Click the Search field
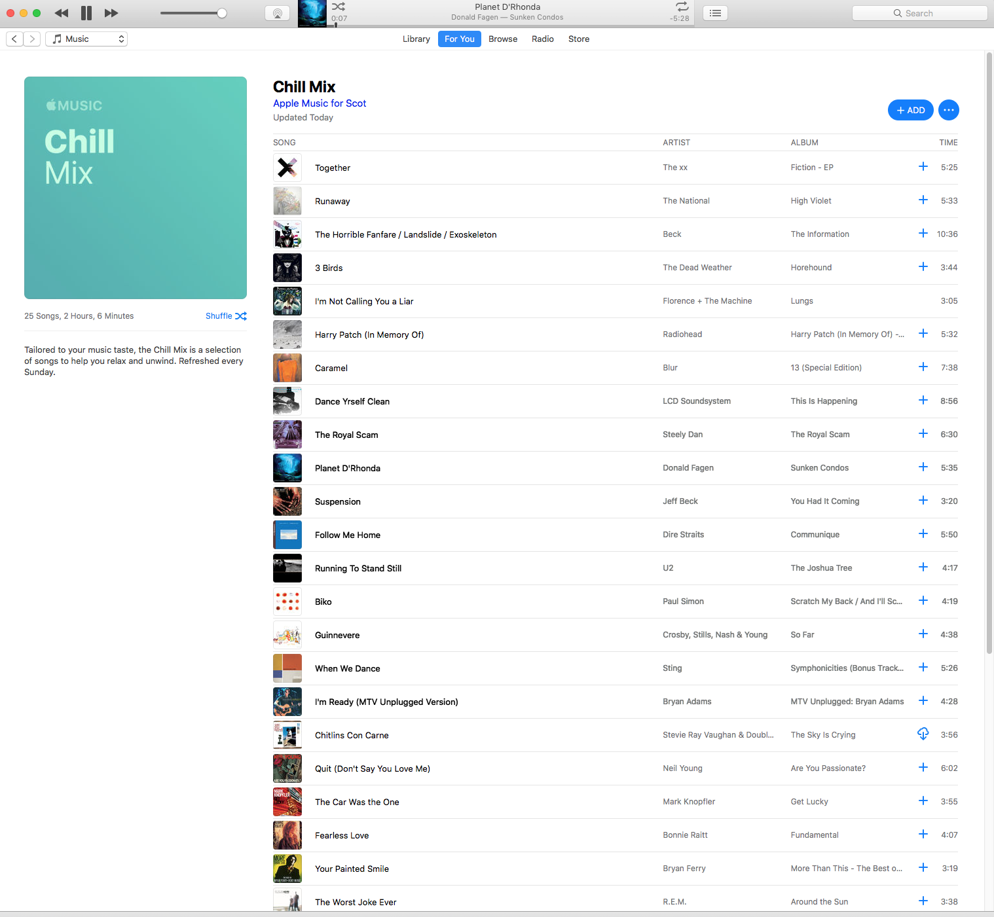The height and width of the screenshot is (917, 994). 919,13
